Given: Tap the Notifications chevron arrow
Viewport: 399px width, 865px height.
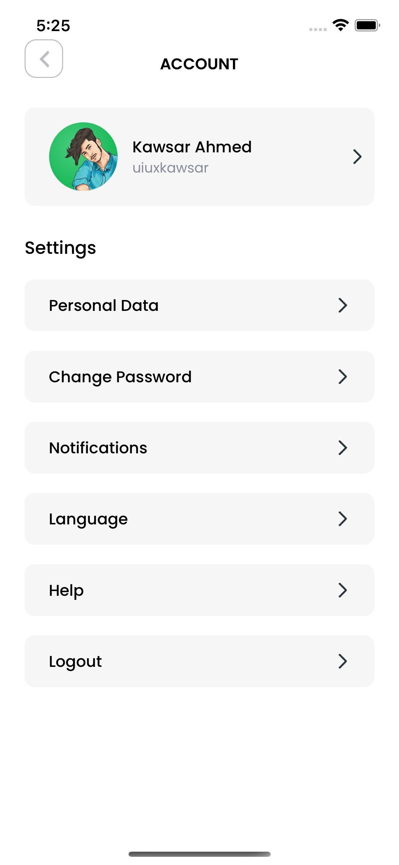Looking at the screenshot, I should pyautogui.click(x=342, y=448).
